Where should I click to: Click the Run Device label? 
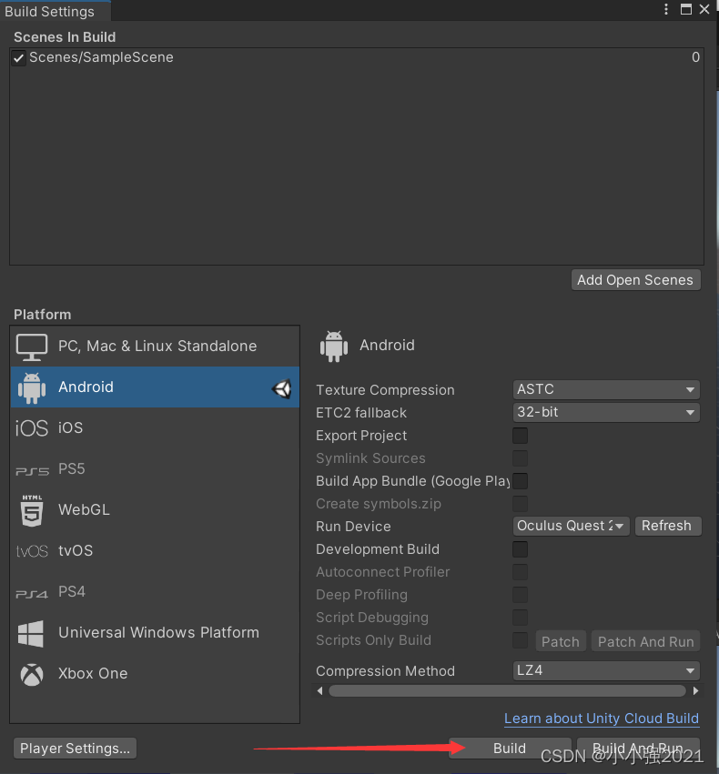coord(353,527)
